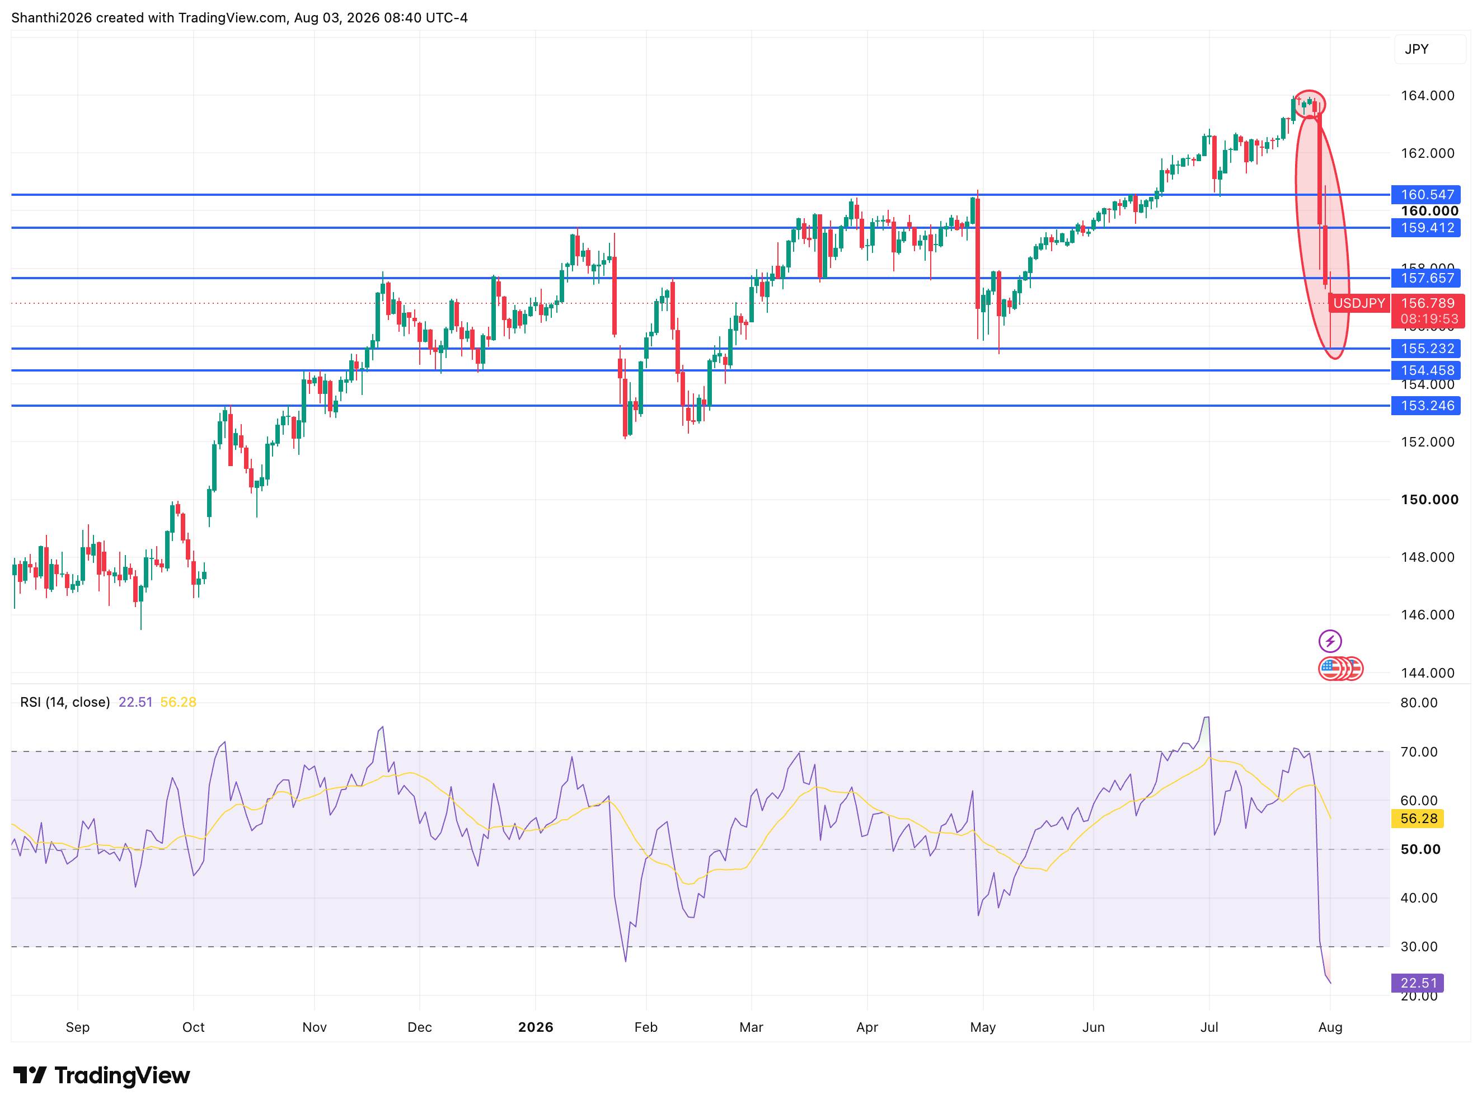This screenshot has height=1109, width=1482.
Task: Click the current price 156.789 label
Action: coord(1428,303)
